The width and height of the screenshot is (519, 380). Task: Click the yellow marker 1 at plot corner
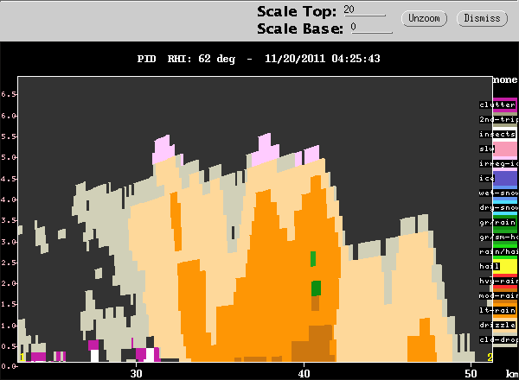pyautogui.click(x=22, y=358)
